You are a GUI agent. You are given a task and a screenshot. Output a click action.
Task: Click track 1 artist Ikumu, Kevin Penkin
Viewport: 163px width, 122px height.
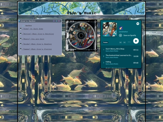coord(112,51)
